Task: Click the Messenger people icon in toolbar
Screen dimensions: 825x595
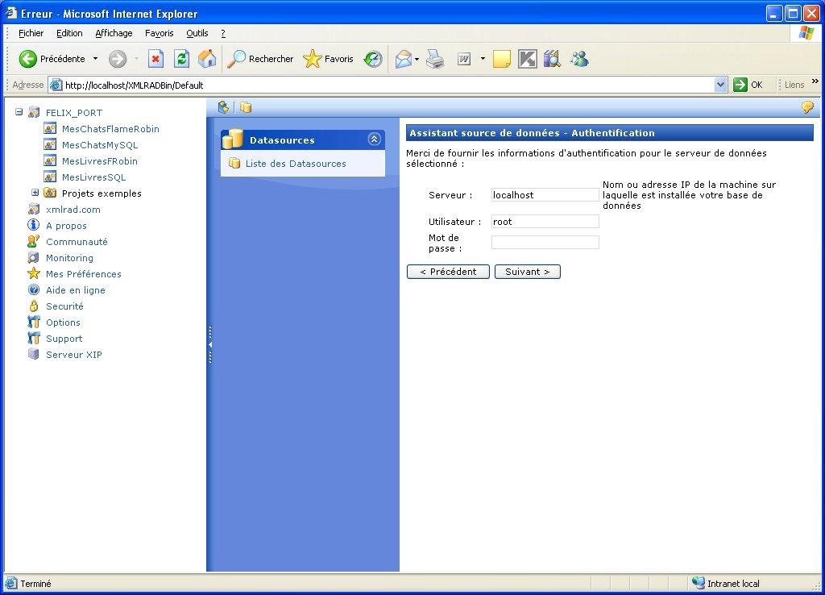Action: pyautogui.click(x=578, y=59)
